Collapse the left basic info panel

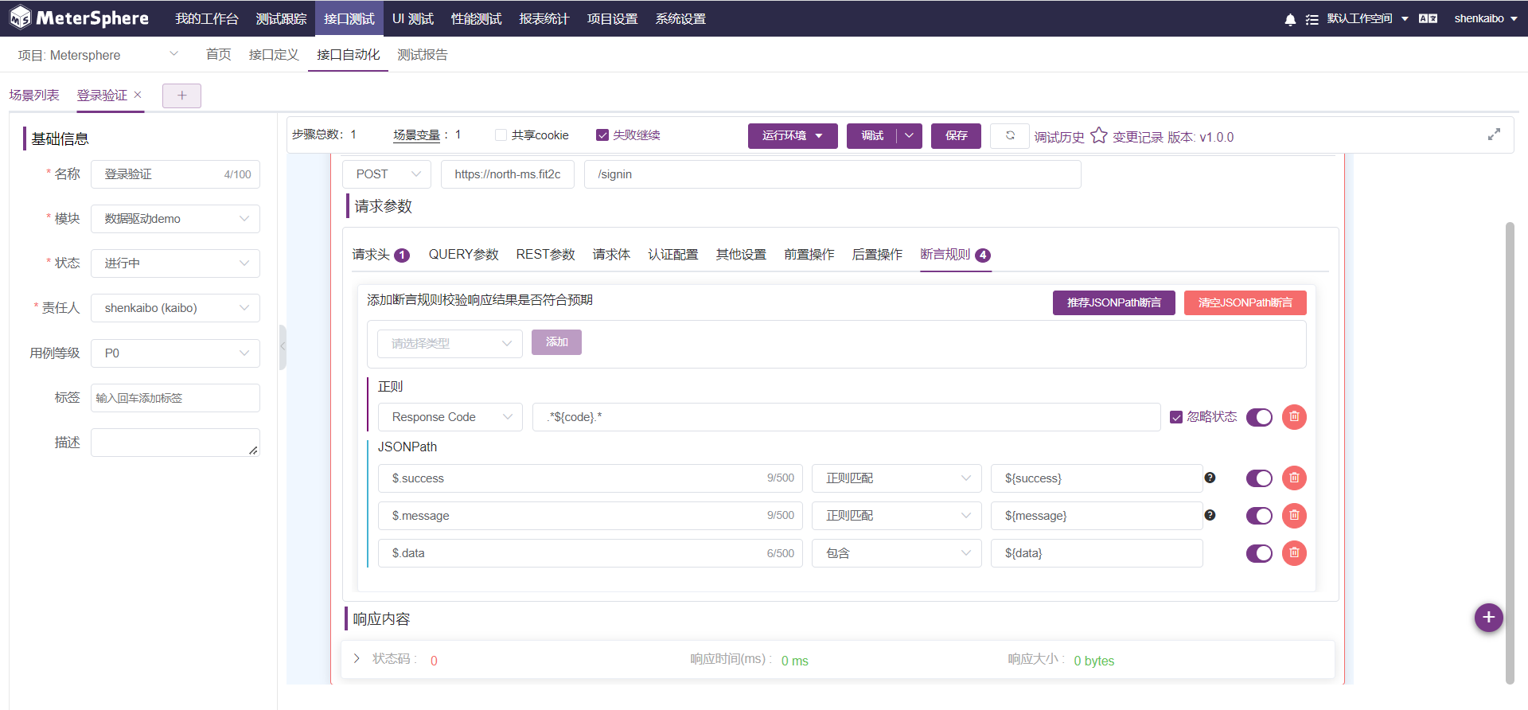283,347
